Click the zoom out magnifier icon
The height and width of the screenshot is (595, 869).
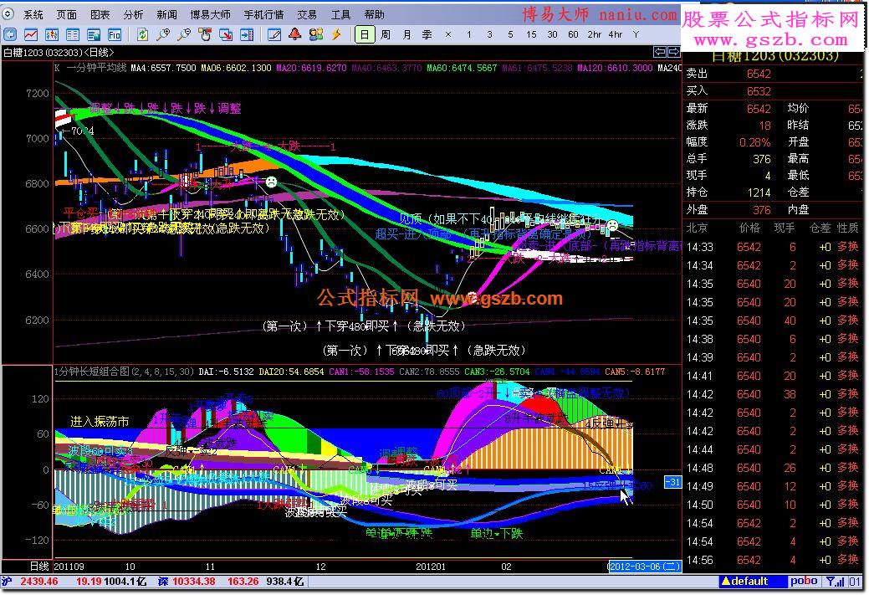[184, 35]
